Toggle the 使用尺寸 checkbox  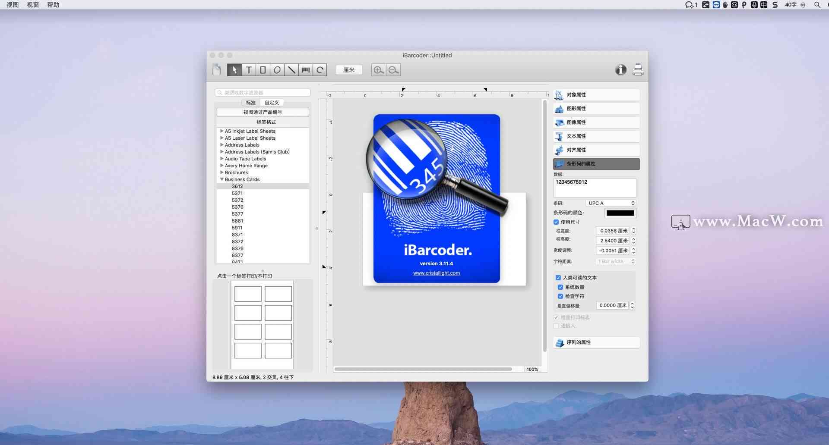[x=556, y=222]
